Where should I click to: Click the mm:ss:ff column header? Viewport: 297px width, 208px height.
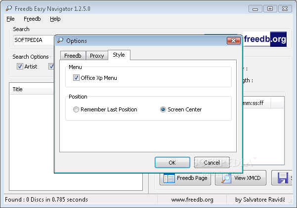256,103
